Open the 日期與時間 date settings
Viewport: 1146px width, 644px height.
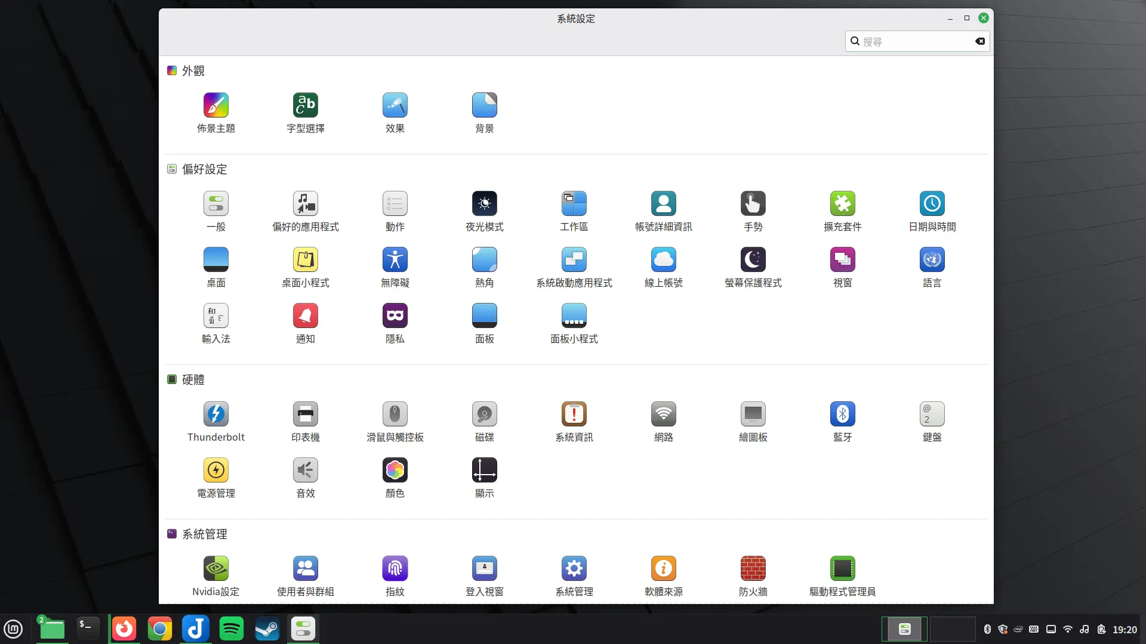(x=932, y=210)
